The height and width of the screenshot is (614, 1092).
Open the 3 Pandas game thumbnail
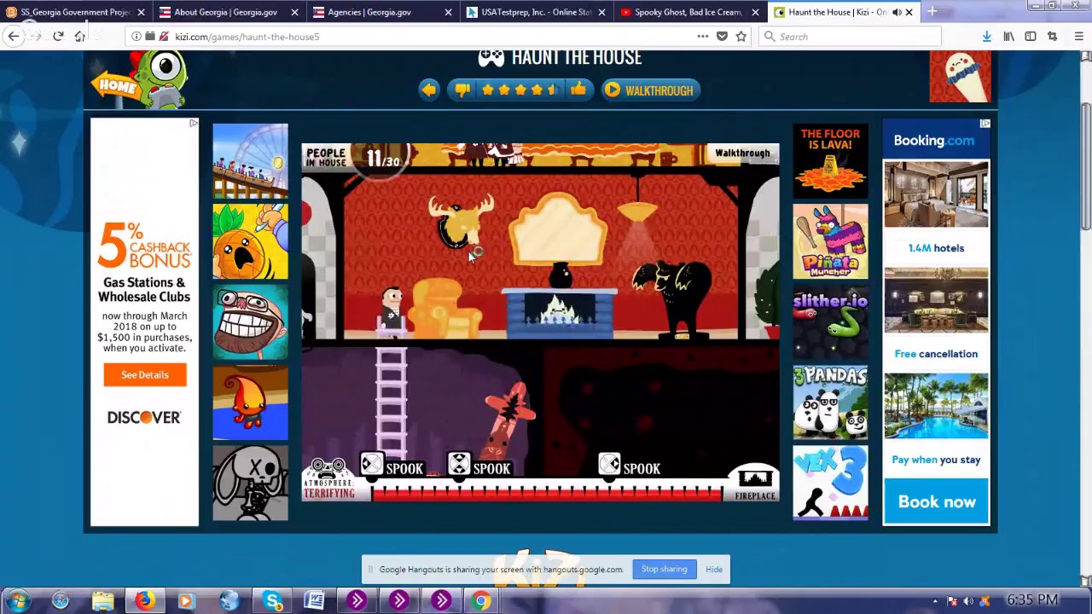pyautogui.click(x=830, y=403)
